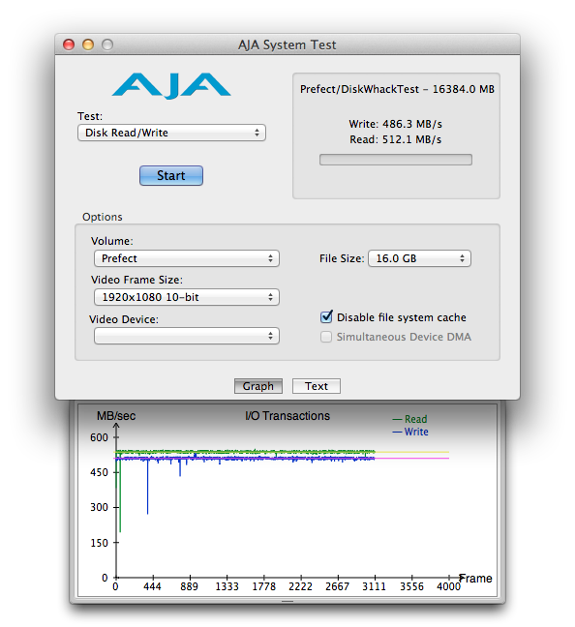Click the AJA System Test title bar text

[287, 45]
